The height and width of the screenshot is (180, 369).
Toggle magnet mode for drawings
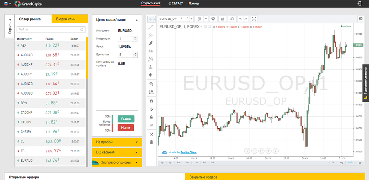pyautogui.click(x=151, y=101)
